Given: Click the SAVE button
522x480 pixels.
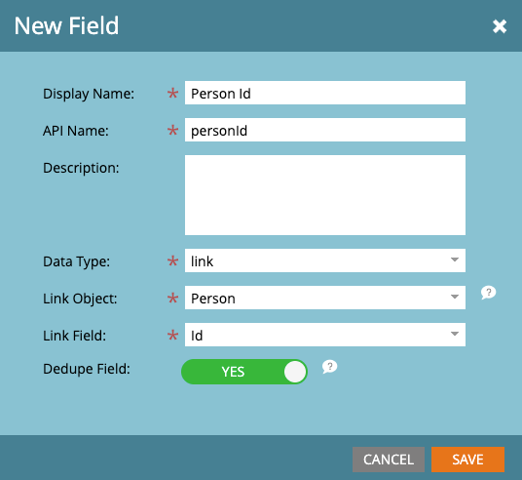Looking at the screenshot, I should coord(467,460).
